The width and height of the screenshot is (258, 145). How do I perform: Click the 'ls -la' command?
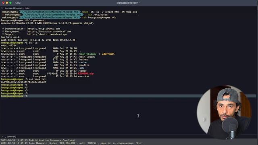point(33,43)
